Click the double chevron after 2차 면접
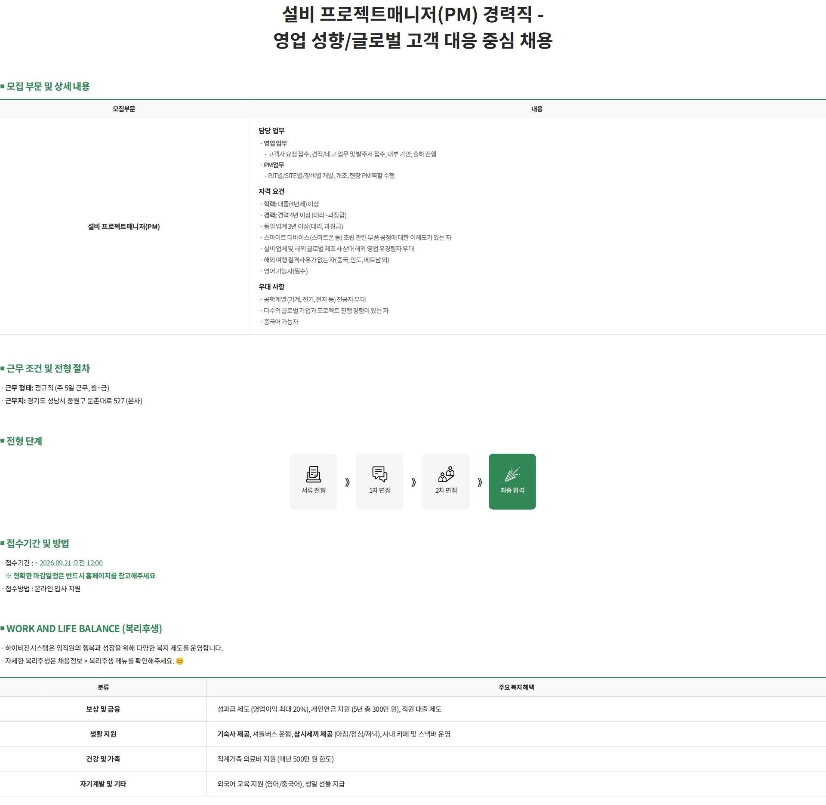826x805 pixels. tap(480, 482)
